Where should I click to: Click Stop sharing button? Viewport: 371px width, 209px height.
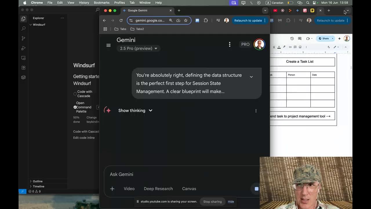212,201
